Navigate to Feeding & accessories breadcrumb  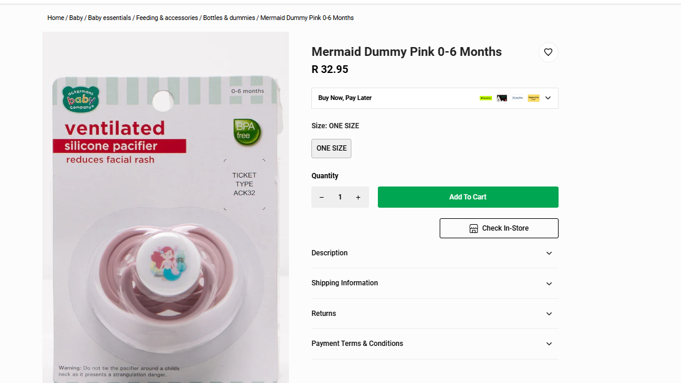click(167, 18)
